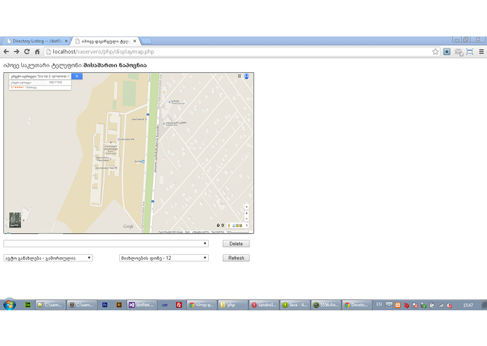Switch to the 5556:An... emulator window
The image size is (487, 346).
point(326,305)
